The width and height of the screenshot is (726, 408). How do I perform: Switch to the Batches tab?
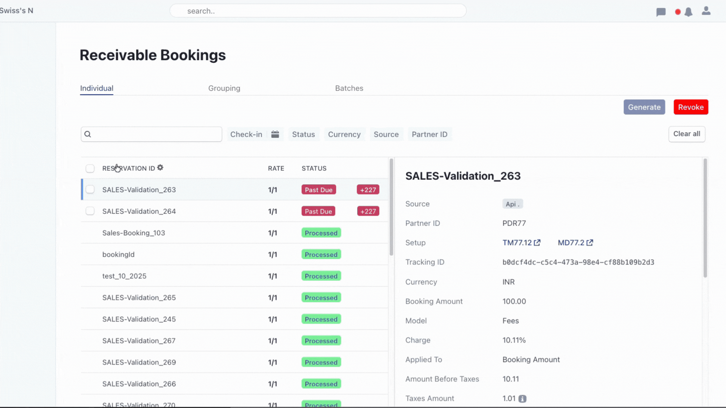click(x=349, y=88)
